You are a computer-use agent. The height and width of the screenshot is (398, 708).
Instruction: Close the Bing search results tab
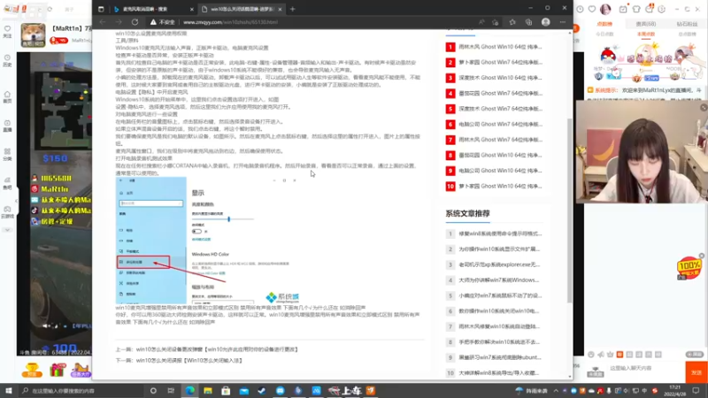(x=191, y=9)
